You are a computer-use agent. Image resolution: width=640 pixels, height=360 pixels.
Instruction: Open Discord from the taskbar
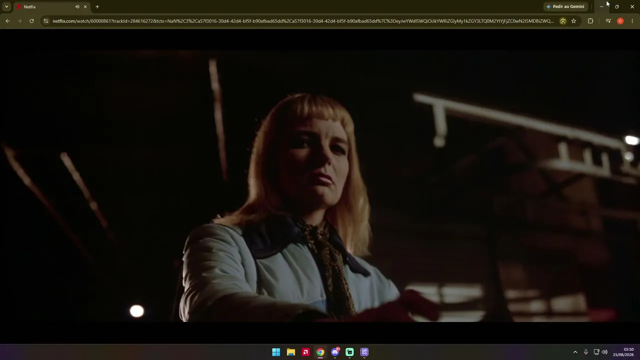pos(335,352)
